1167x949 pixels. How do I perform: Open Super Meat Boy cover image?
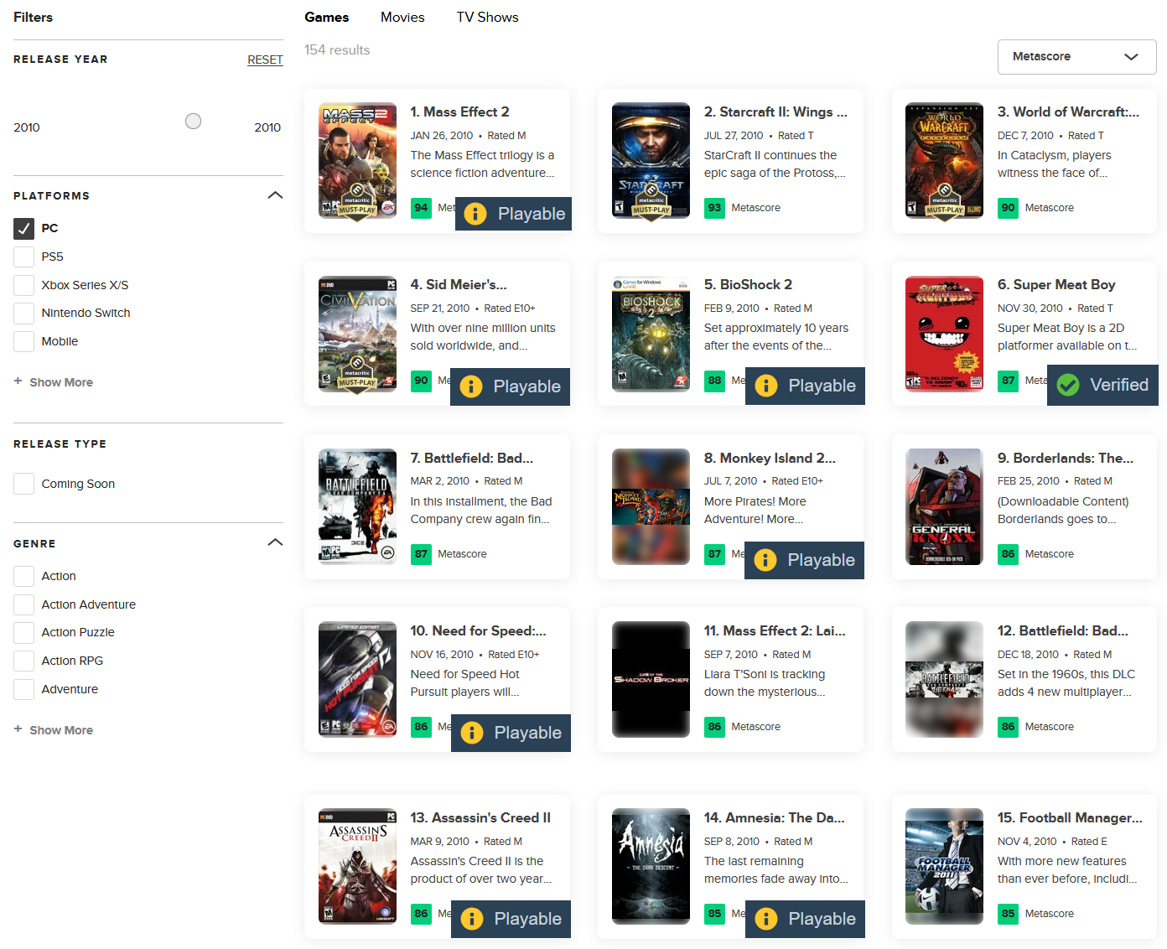(944, 334)
